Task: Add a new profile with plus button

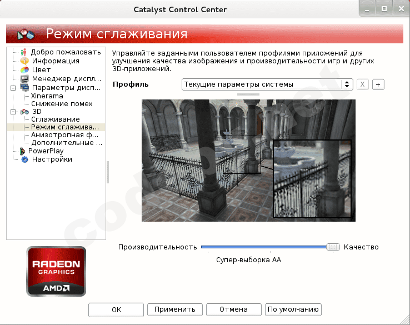Action: pyautogui.click(x=378, y=84)
